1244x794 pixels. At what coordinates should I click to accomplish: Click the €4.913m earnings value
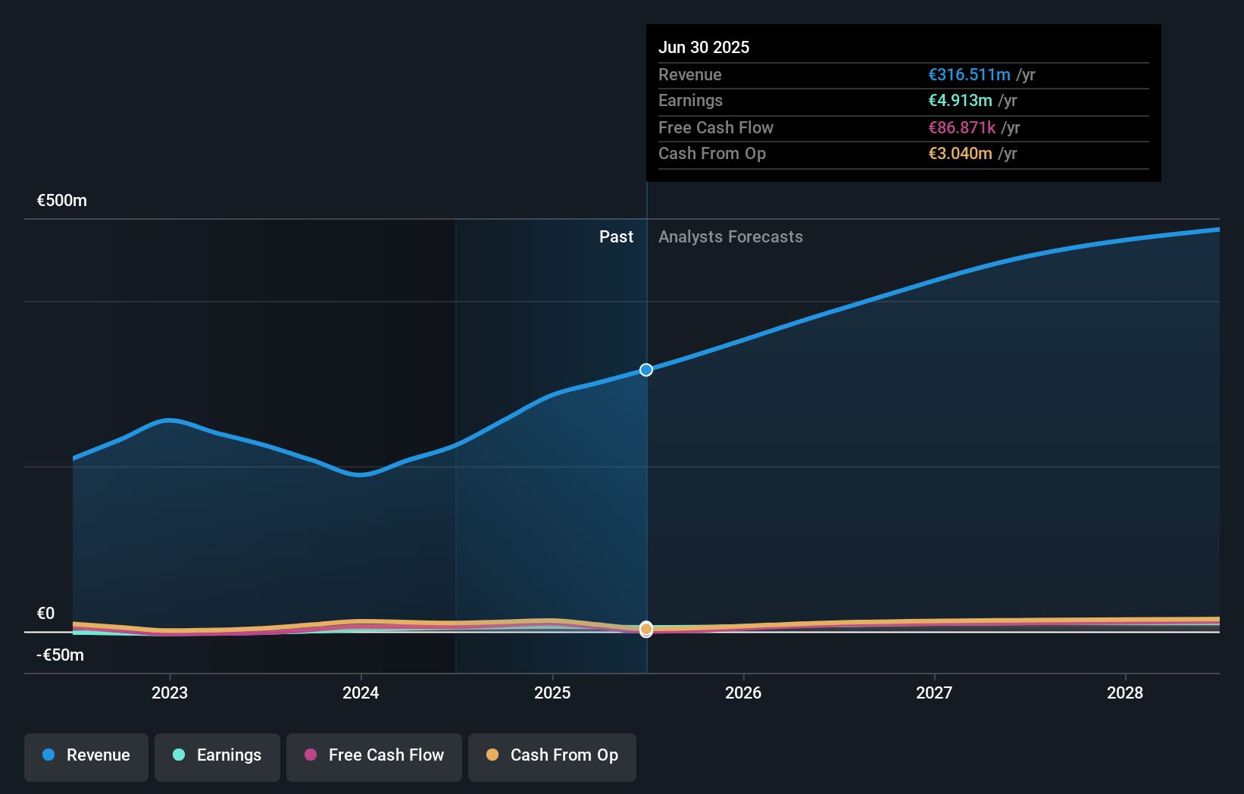[x=961, y=101]
